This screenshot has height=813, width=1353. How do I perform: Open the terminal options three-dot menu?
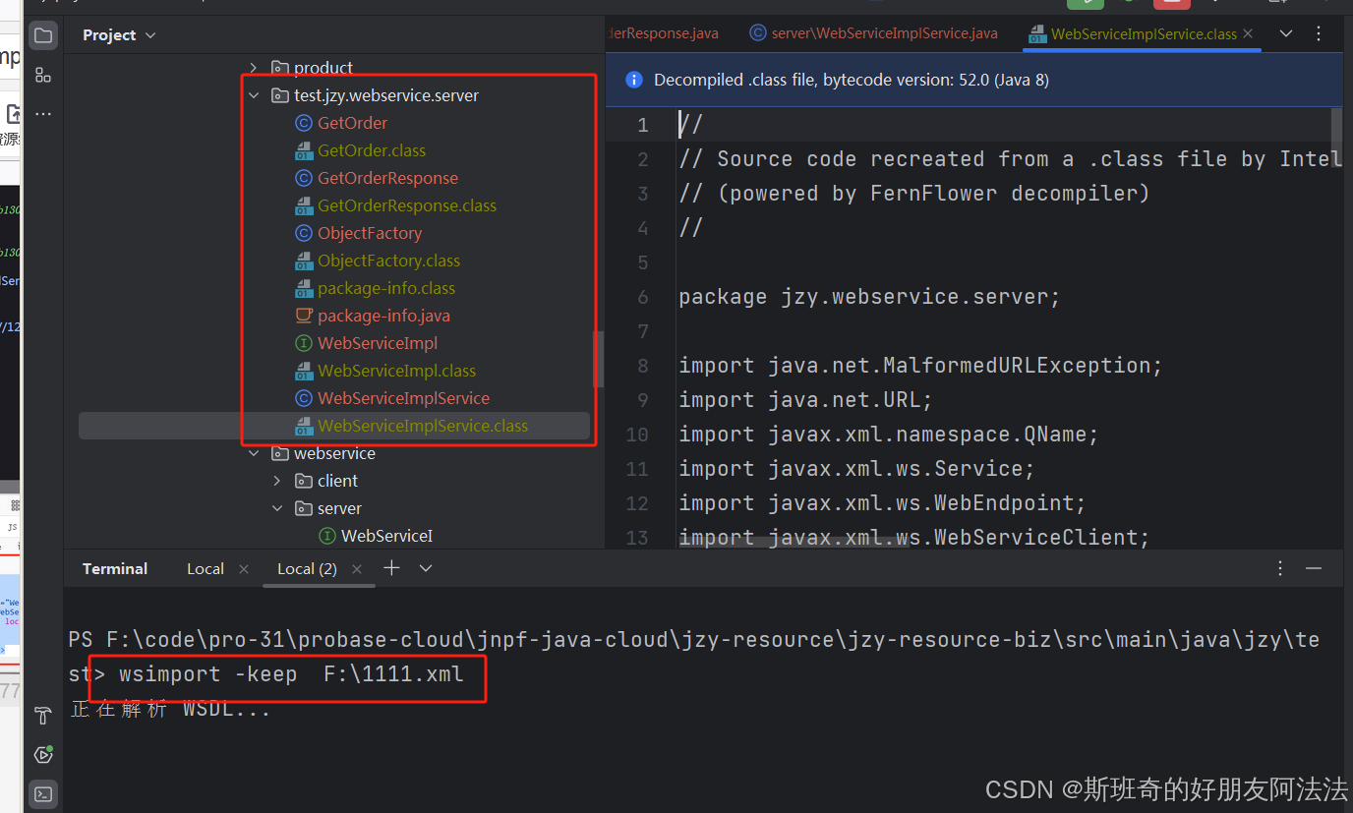[1279, 568]
